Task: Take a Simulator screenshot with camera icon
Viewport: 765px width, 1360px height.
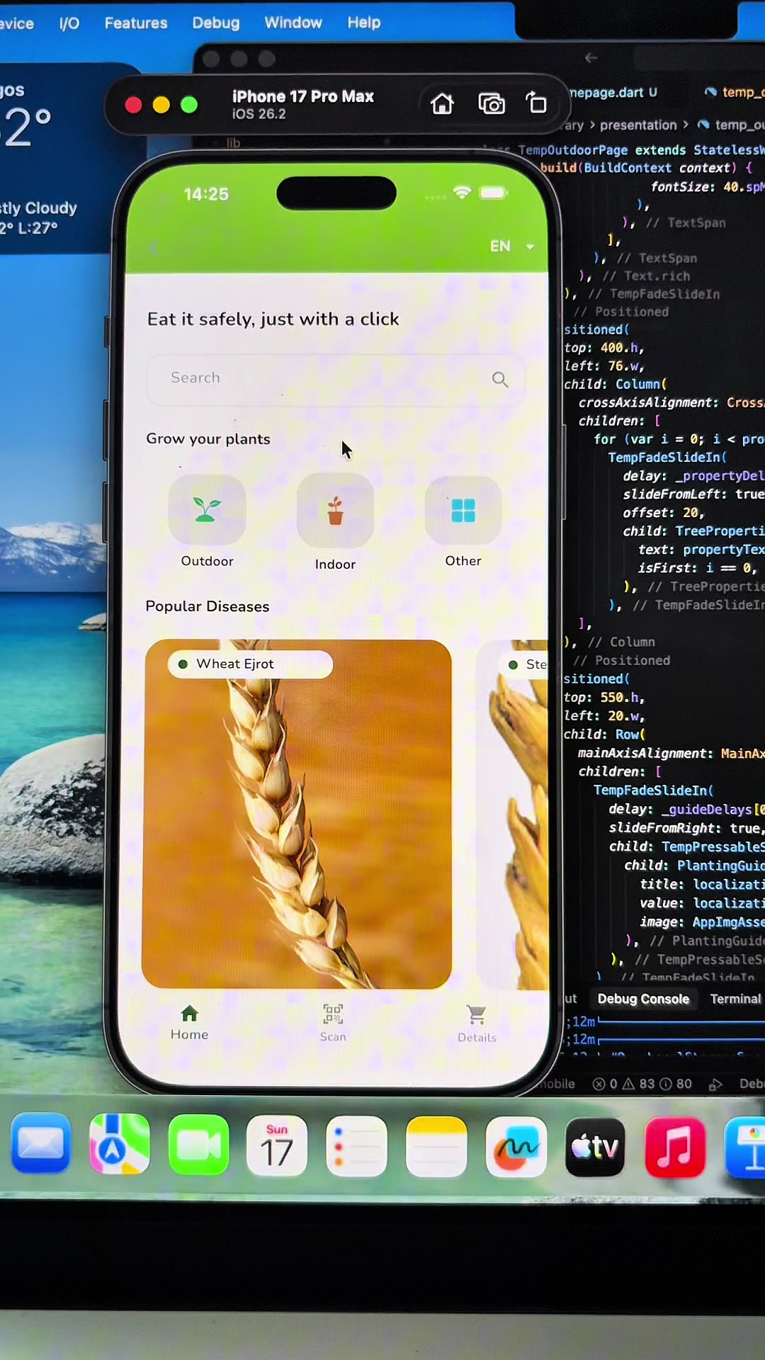Action: [x=492, y=104]
